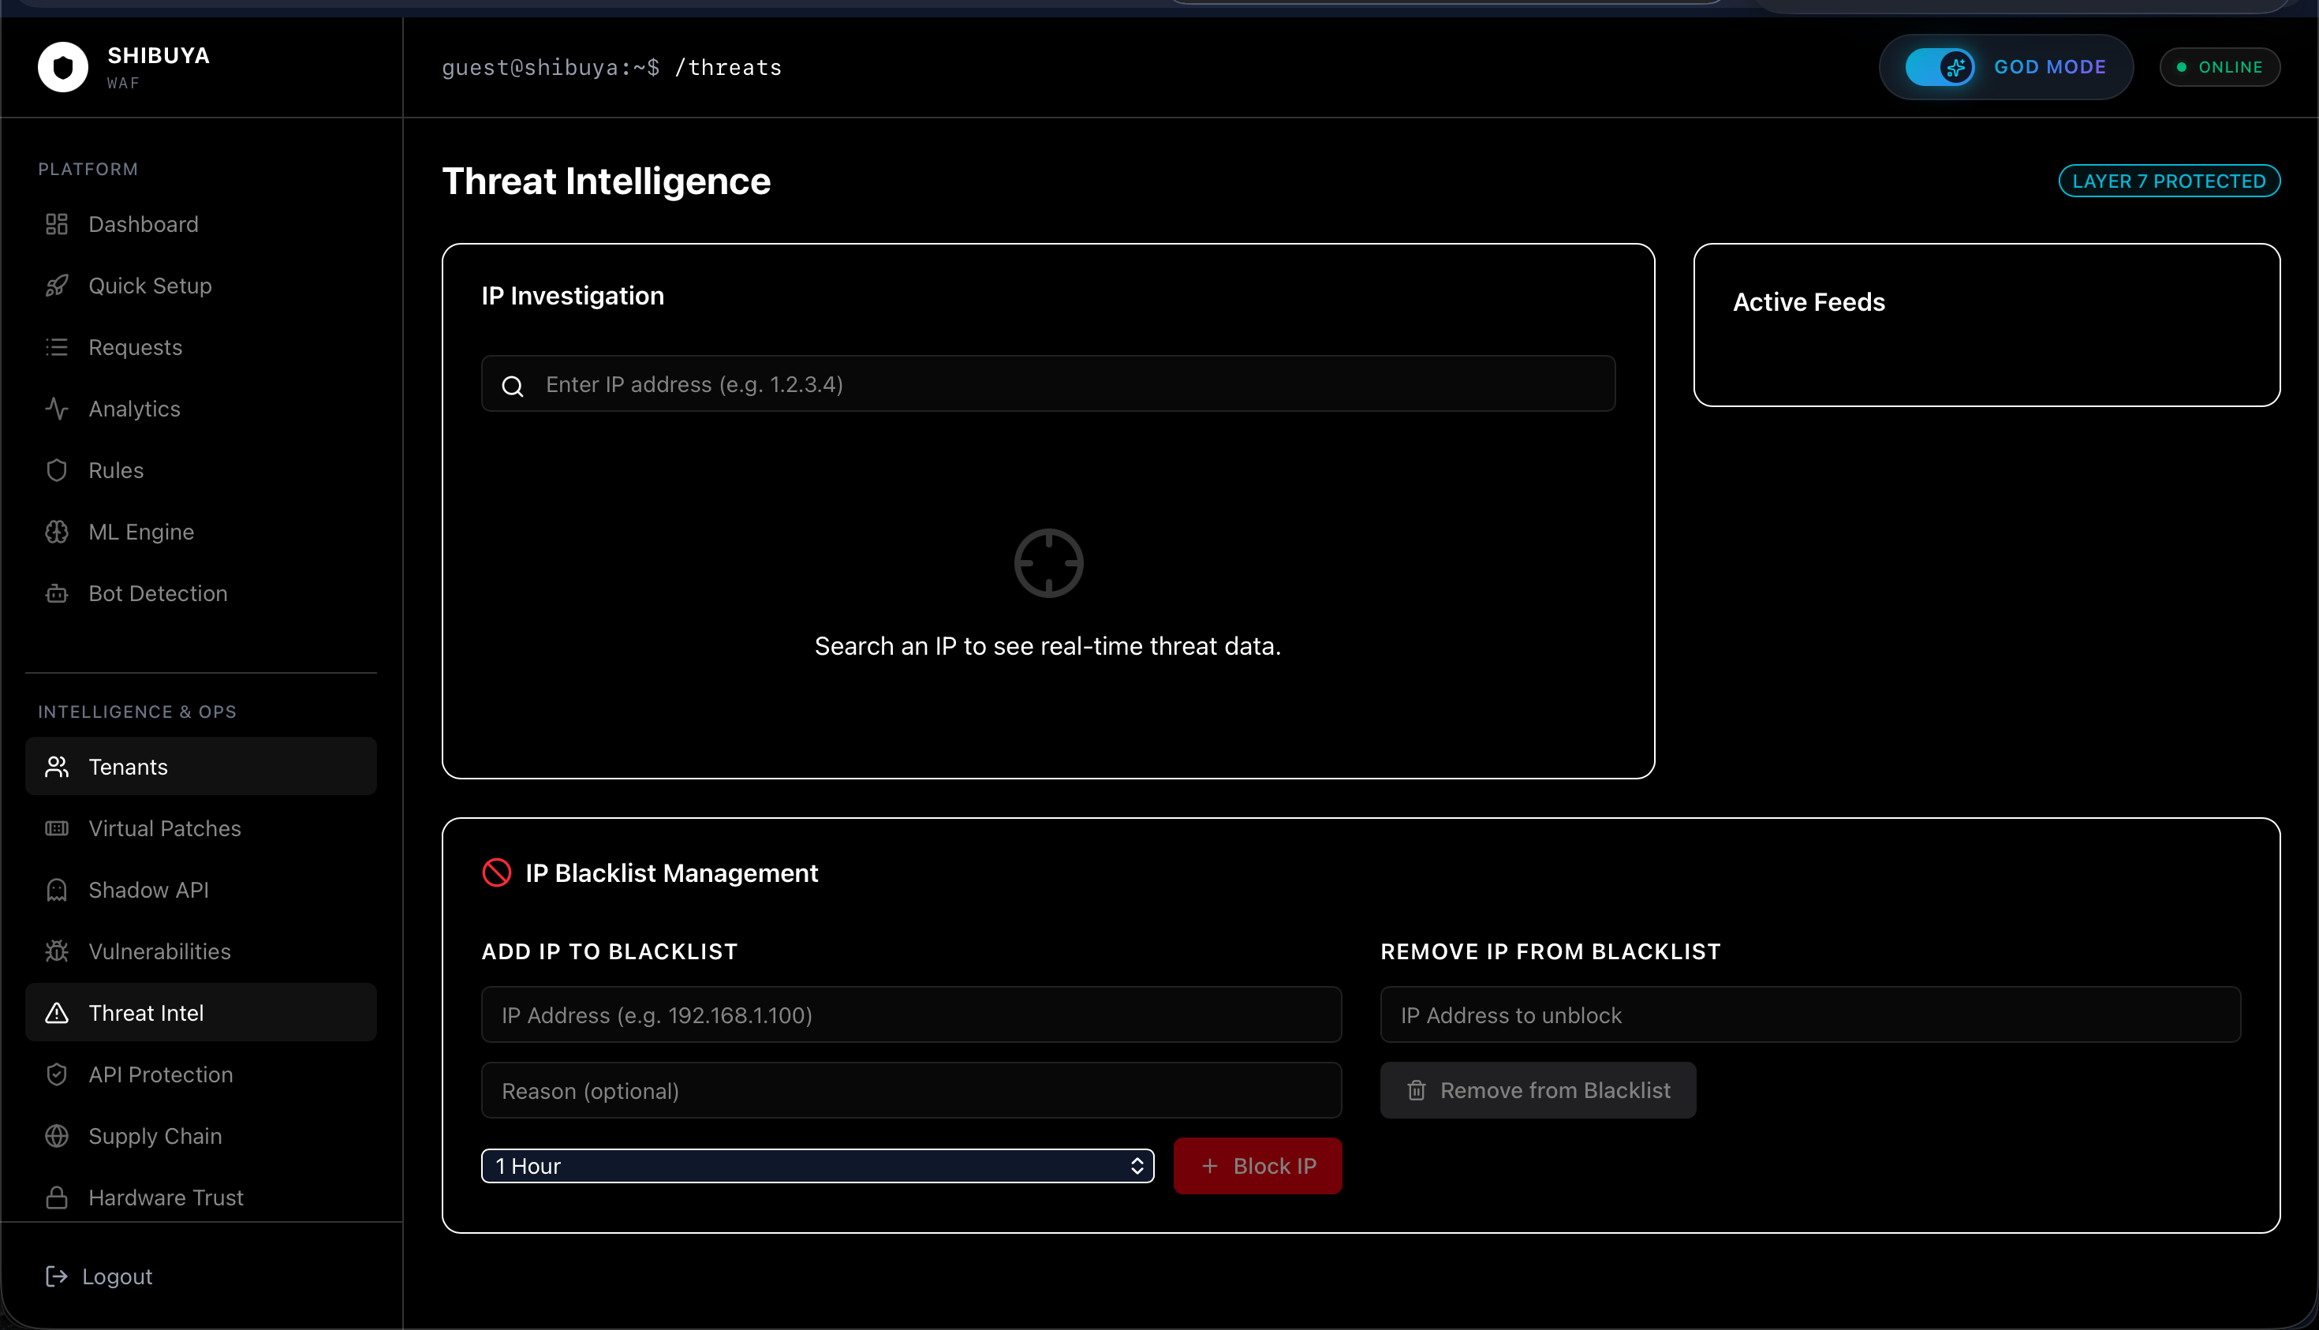
Task: Click the Dashboard grid icon
Action: (57, 224)
